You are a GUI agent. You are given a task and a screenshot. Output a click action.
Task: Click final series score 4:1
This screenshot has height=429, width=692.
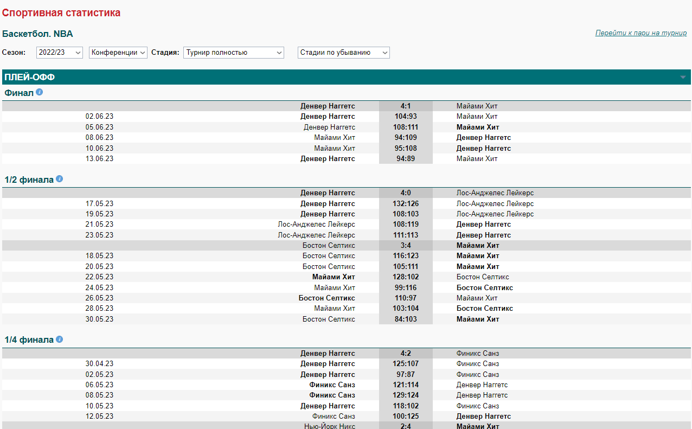coord(406,106)
